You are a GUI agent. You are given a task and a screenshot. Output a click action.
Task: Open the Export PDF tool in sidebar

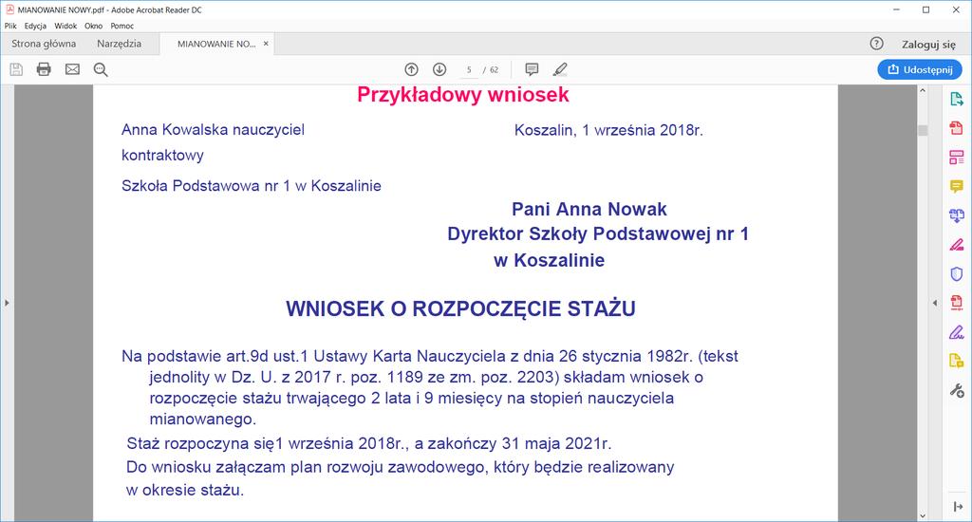957,100
